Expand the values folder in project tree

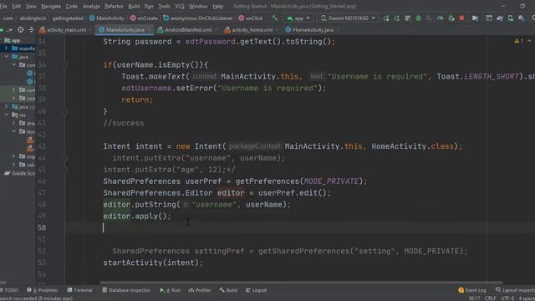coord(13,165)
